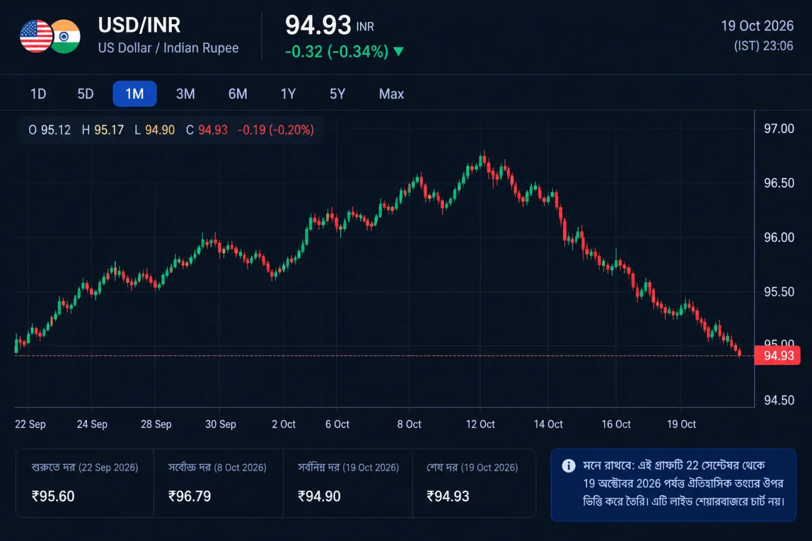Click the info icon in the note box
This screenshot has width=812, height=541.
point(569,466)
